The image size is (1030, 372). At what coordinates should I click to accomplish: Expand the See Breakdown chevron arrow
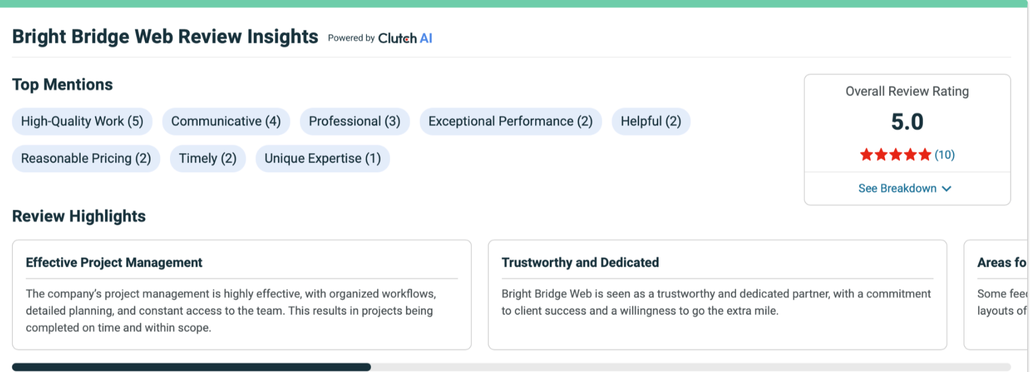click(947, 189)
